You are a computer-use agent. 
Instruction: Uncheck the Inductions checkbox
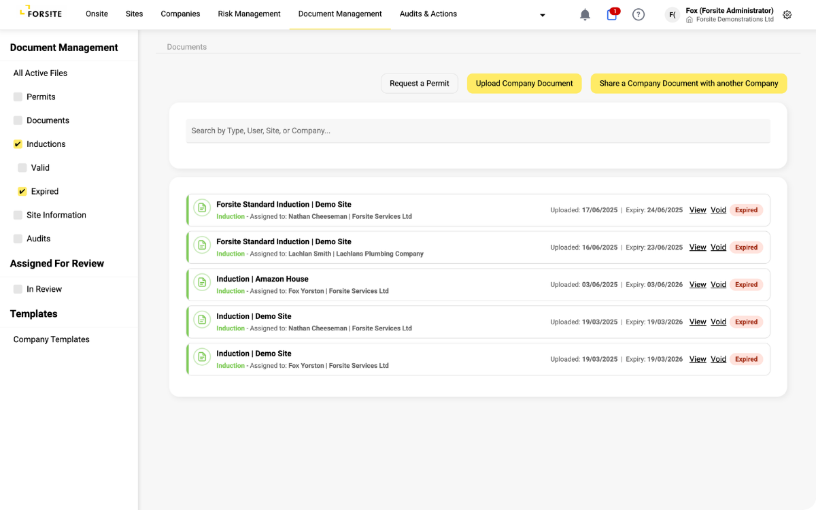pyautogui.click(x=18, y=144)
